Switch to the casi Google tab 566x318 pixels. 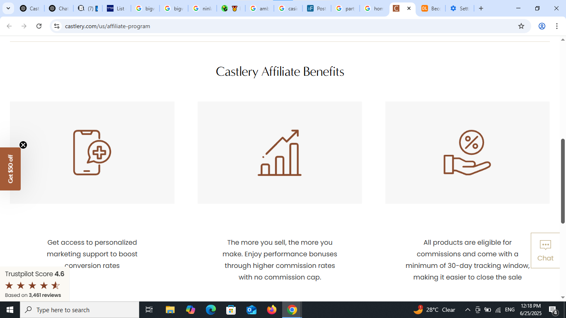pos(288,8)
